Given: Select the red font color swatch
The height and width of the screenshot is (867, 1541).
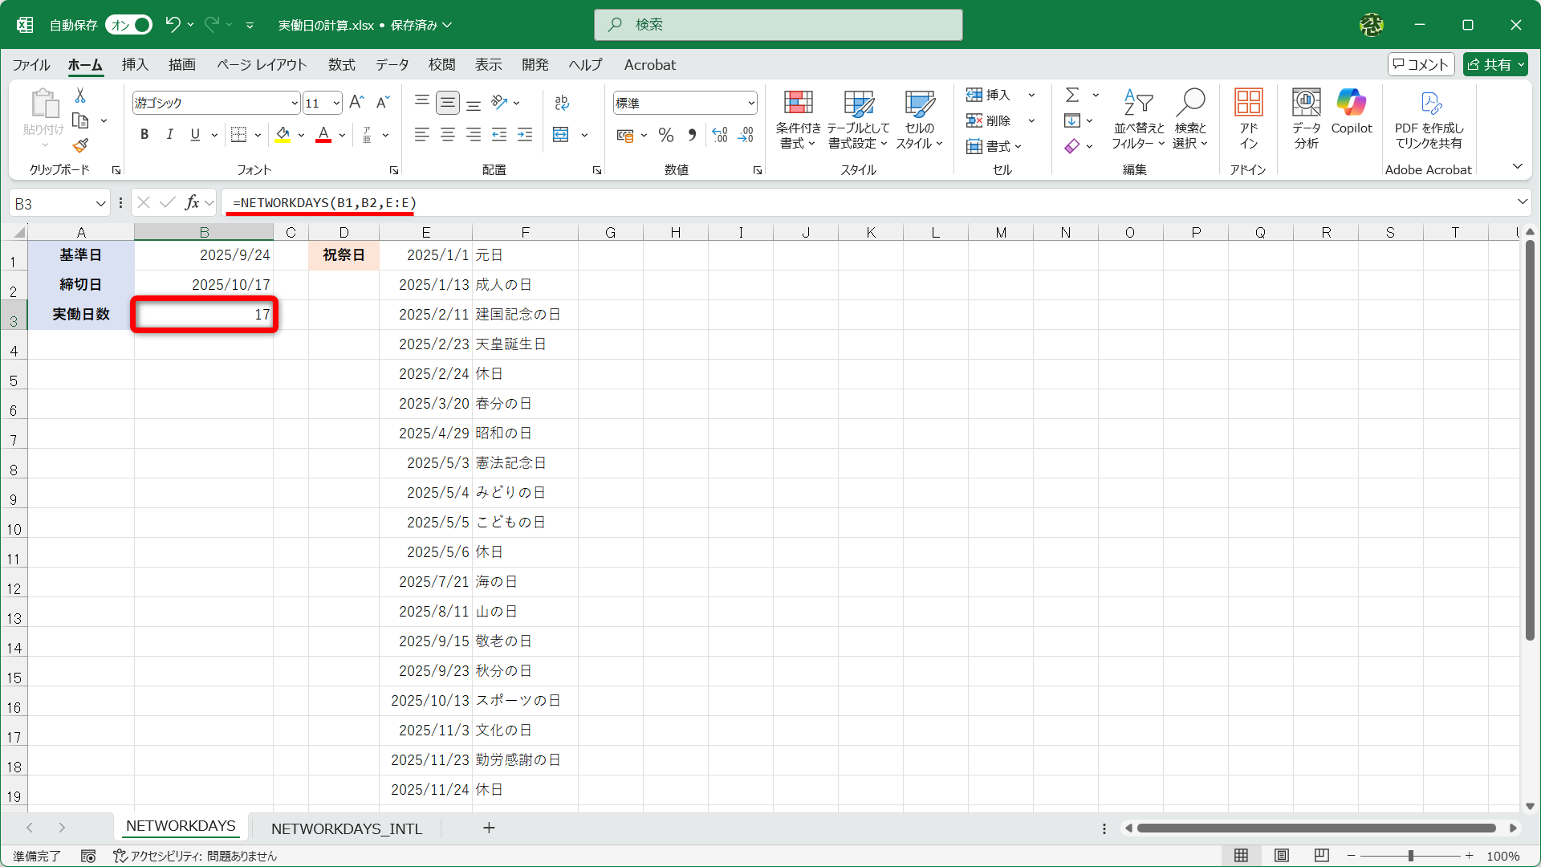Looking at the screenshot, I should 324,140.
